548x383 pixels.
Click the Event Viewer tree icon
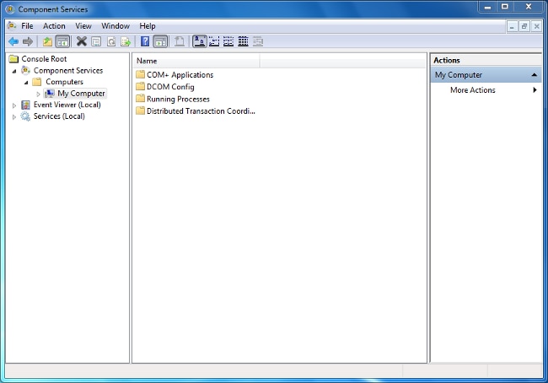[25, 105]
